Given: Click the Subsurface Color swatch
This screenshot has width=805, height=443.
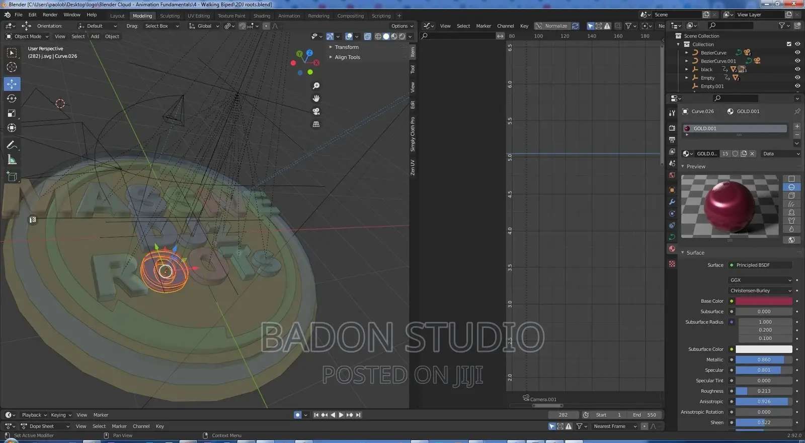Looking at the screenshot, I should tap(764, 349).
